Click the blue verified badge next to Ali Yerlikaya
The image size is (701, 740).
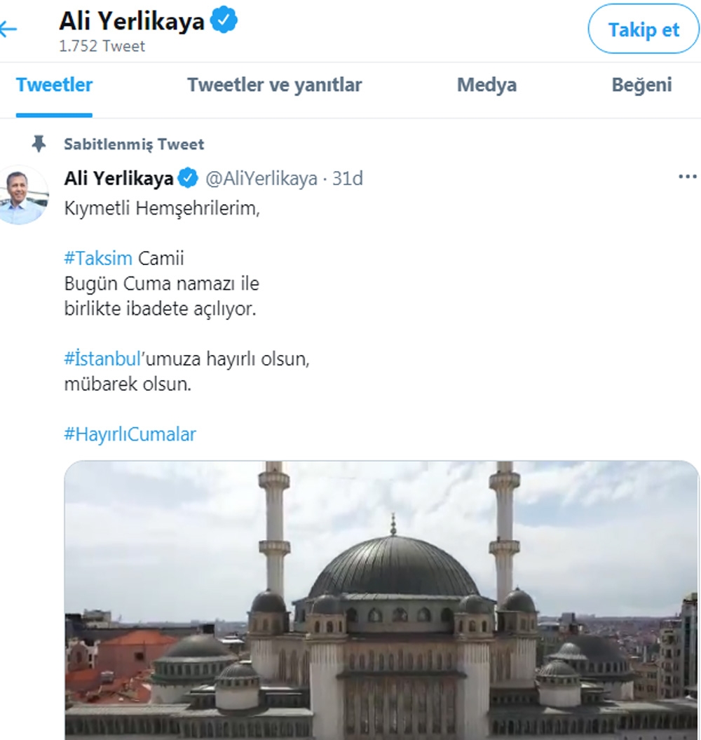(x=186, y=178)
